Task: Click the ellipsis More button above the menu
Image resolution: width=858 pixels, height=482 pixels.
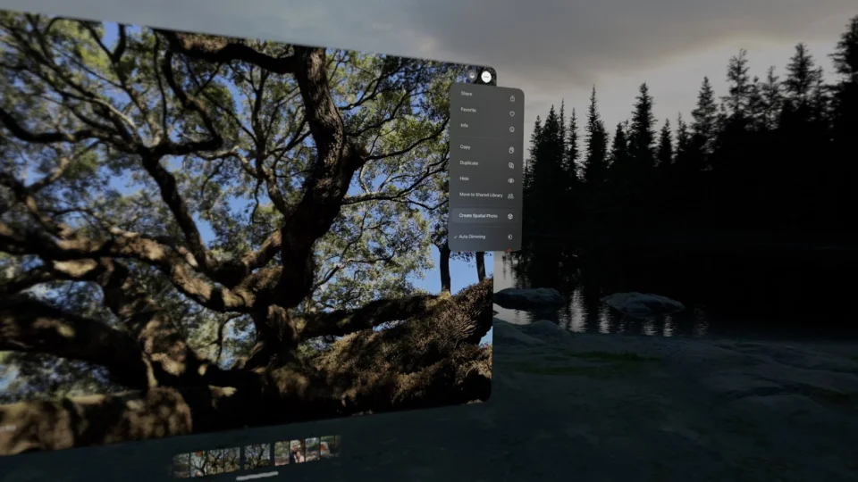Action: (x=485, y=77)
